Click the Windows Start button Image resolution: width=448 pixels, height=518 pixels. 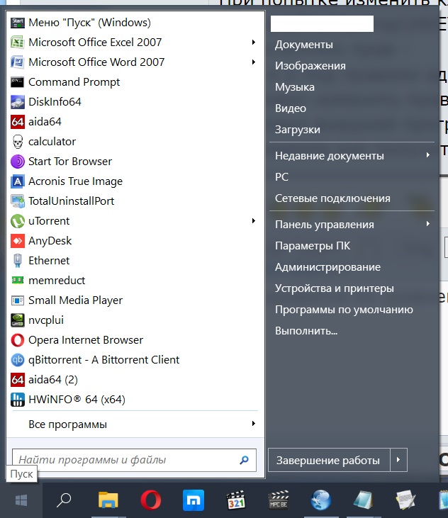point(21,500)
